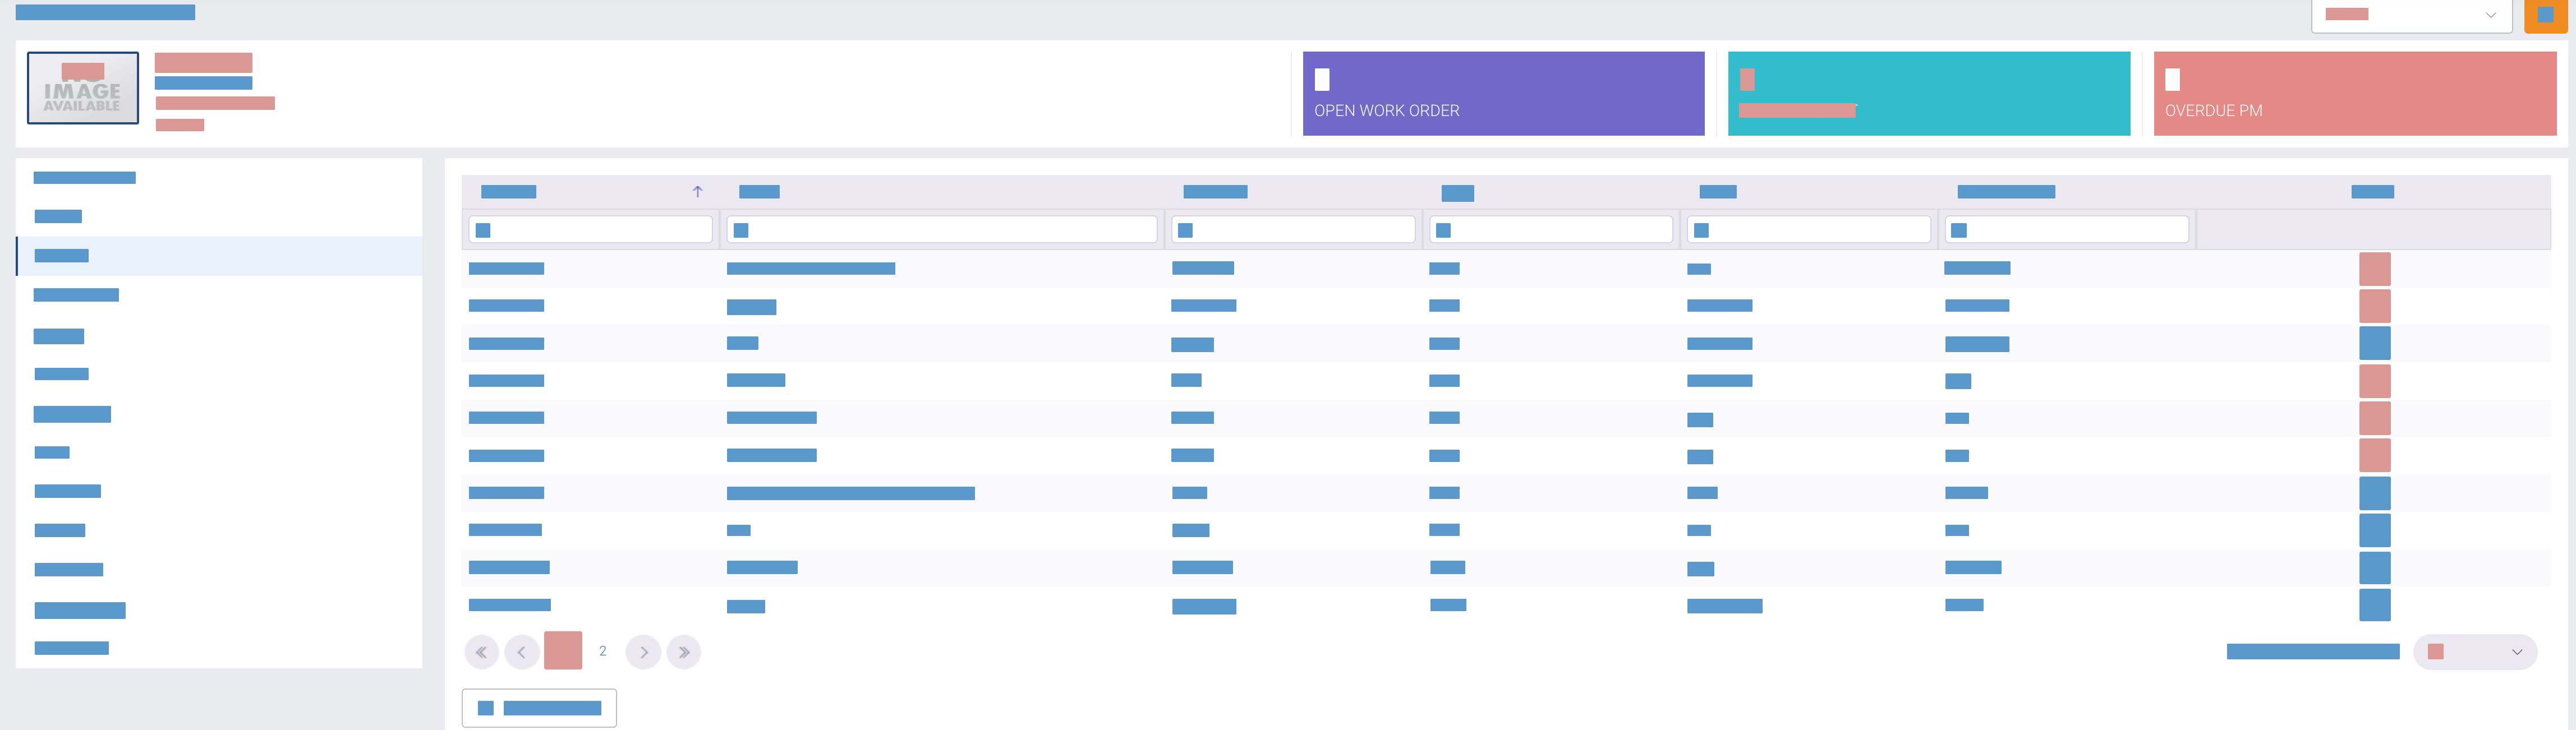Jump to the last page of results
The width and height of the screenshot is (2576, 730).
point(684,652)
